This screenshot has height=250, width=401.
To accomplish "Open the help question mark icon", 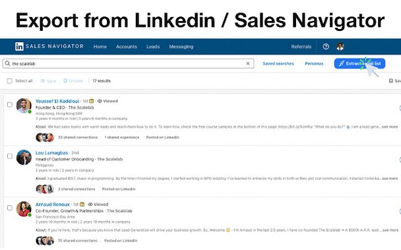I will [326, 47].
